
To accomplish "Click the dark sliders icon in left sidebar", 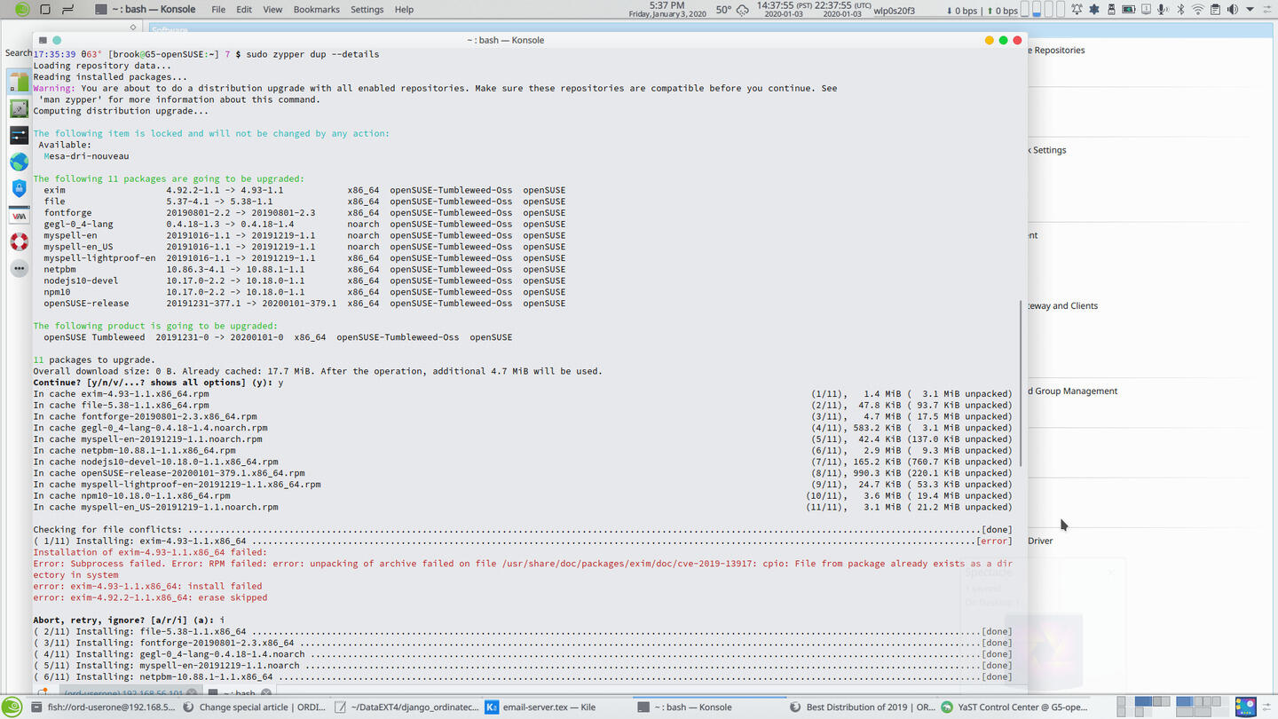I will click(x=19, y=135).
